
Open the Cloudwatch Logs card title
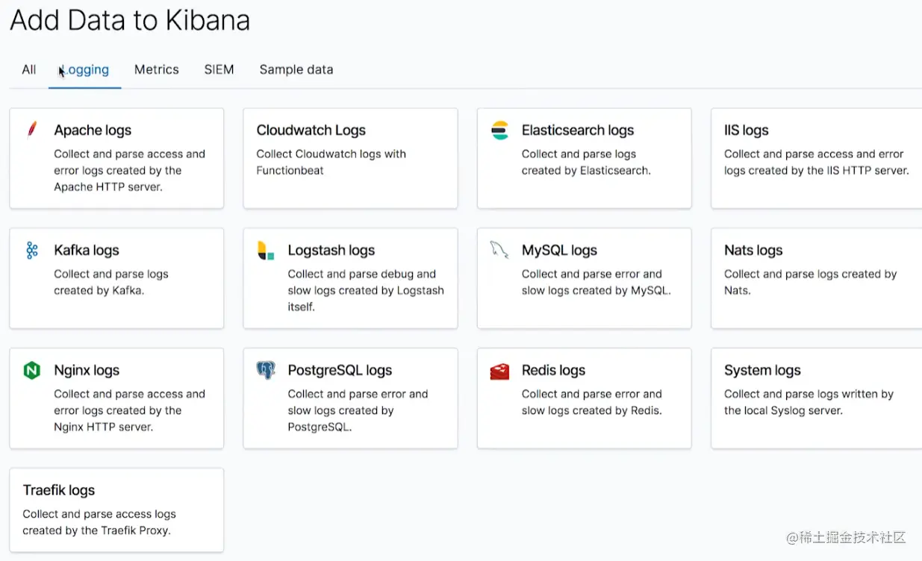tap(311, 130)
